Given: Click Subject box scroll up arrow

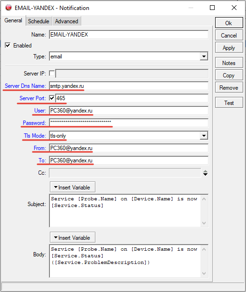Looking at the screenshot, I should (x=204, y=199).
